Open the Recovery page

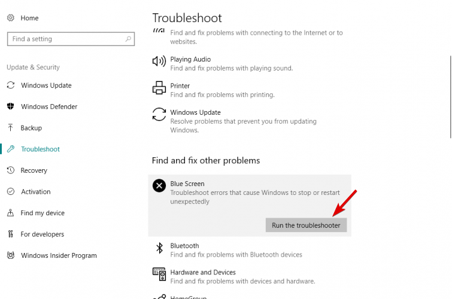[34, 170]
